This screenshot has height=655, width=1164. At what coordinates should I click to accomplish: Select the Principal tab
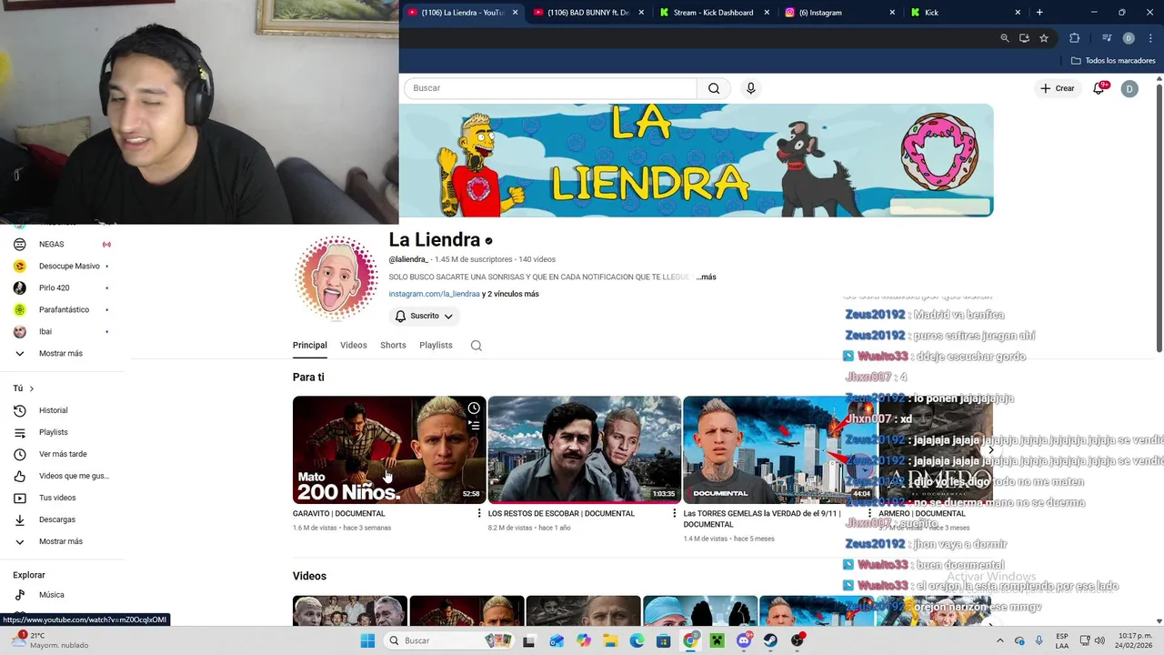click(x=310, y=346)
